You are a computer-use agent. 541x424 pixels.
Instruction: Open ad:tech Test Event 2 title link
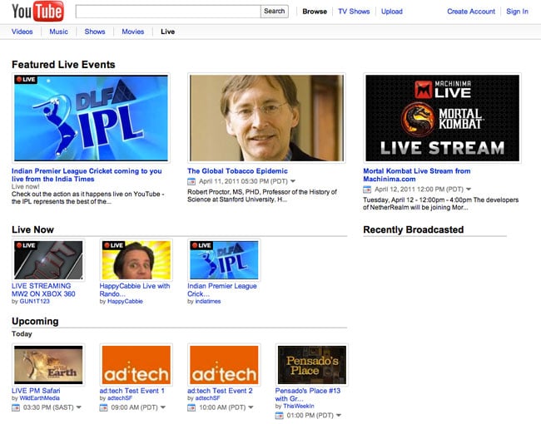click(220, 391)
